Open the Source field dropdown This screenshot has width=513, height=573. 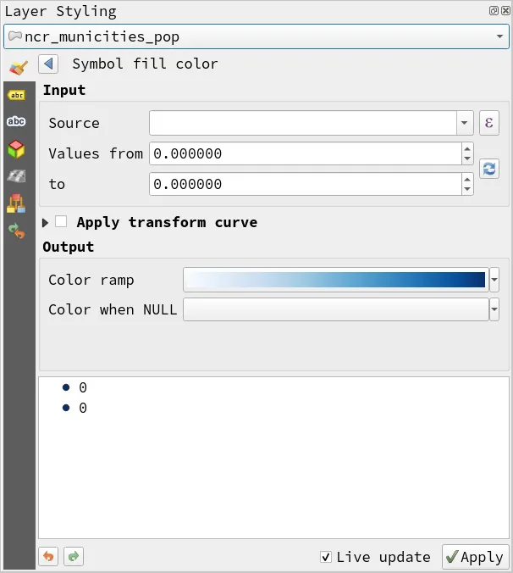click(465, 123)
